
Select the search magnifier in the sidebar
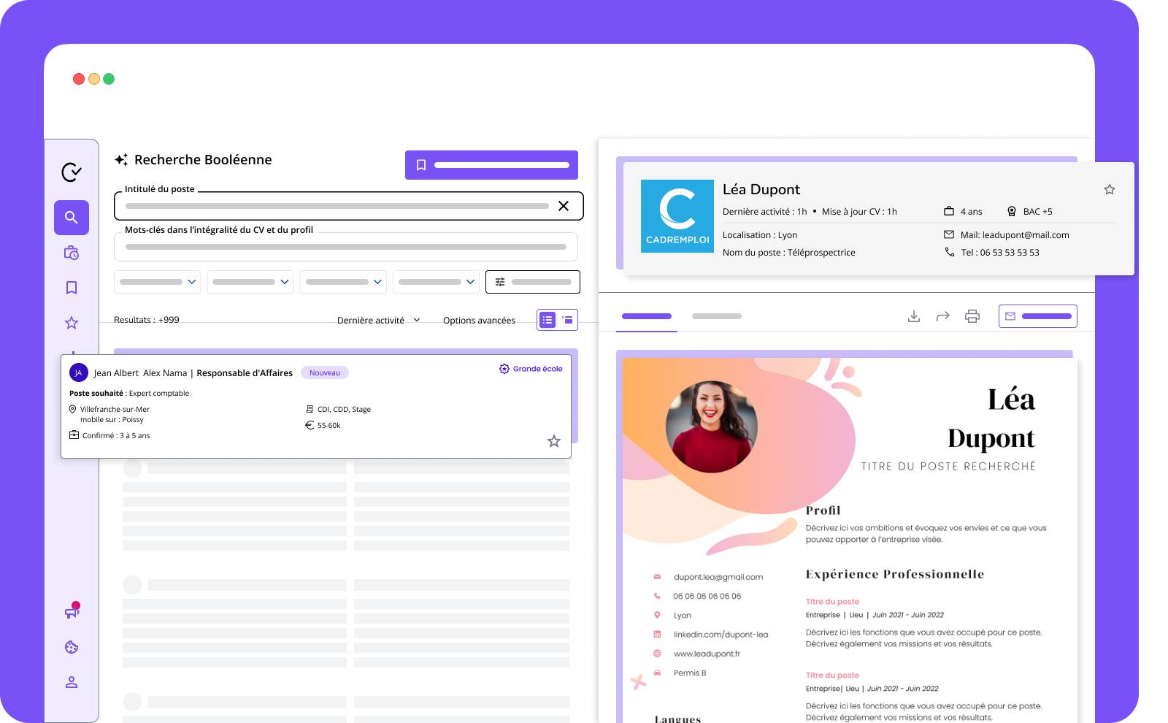click(71, 217)
